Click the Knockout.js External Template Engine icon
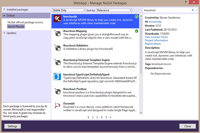Viewport: 200px width, 133px height. 57,62
